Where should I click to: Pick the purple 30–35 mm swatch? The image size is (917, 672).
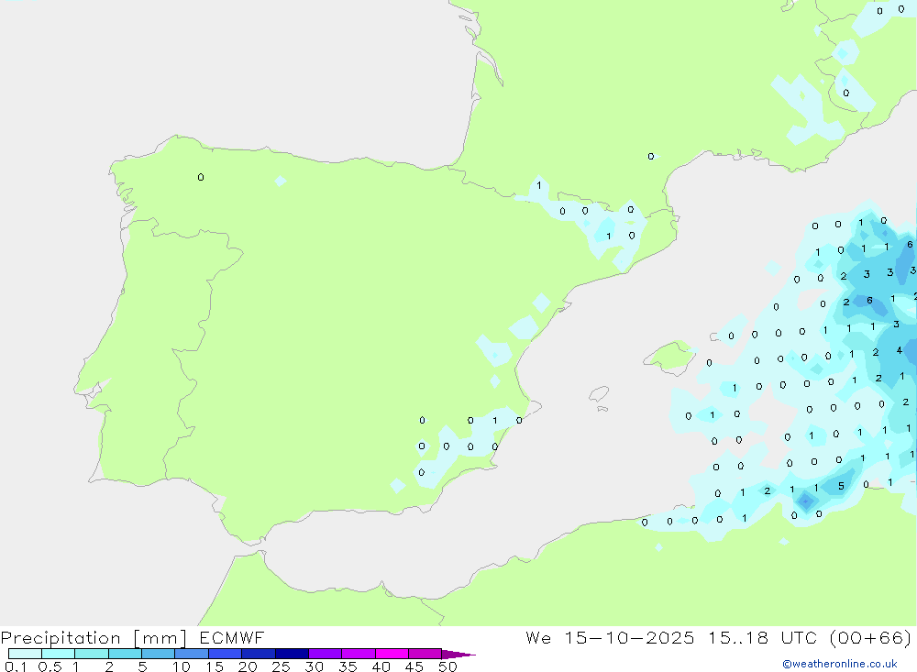point(325,654)
